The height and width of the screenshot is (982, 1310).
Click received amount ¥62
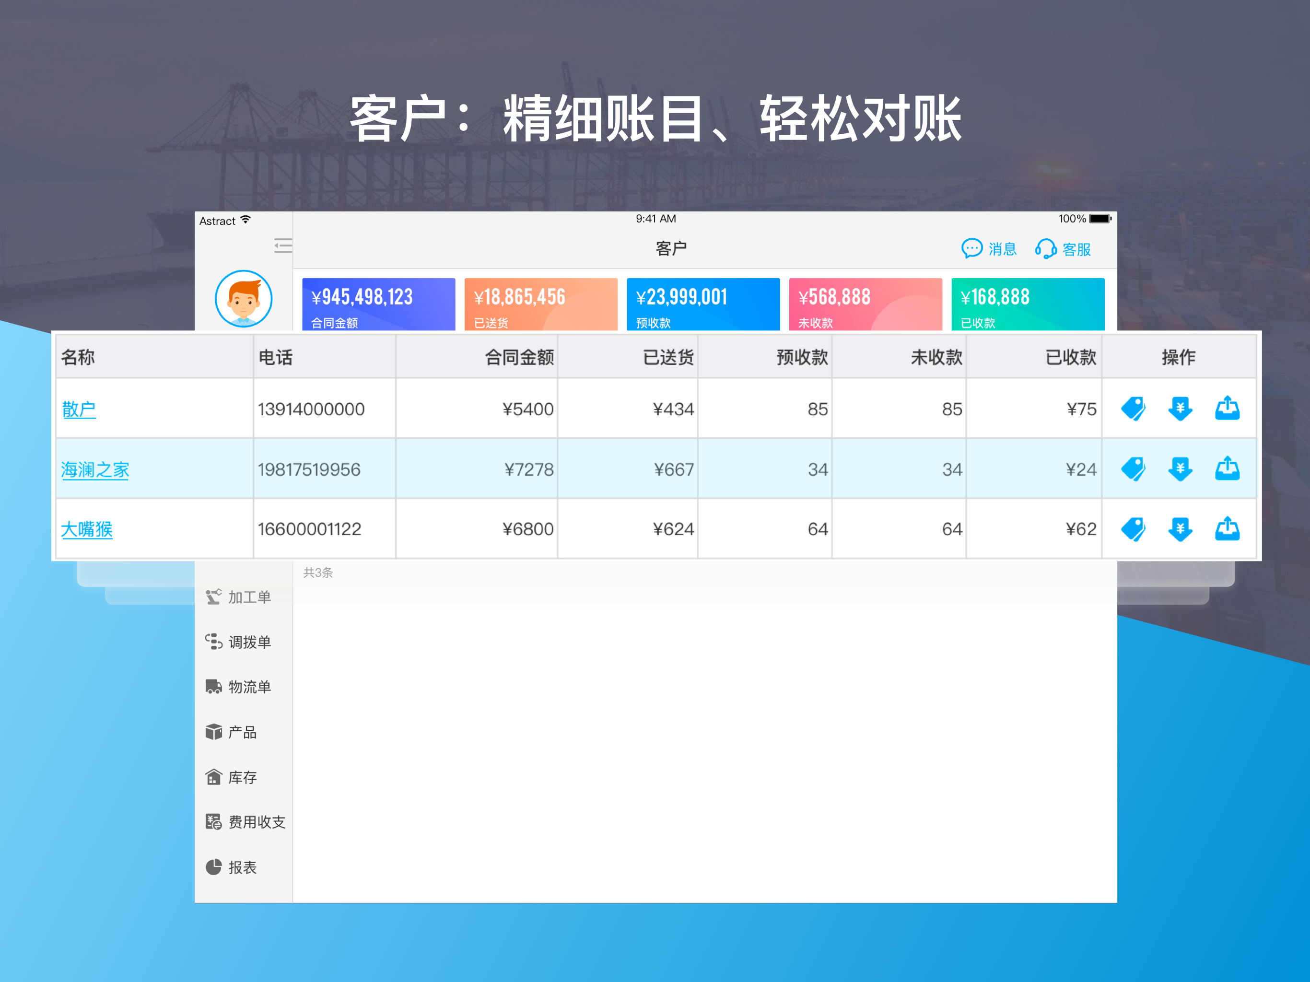(x=1081, y=529)
